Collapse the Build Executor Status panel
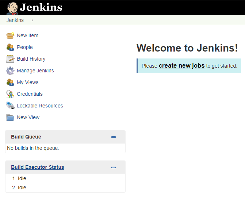This screenshot has width=245, height=197. 114,167
